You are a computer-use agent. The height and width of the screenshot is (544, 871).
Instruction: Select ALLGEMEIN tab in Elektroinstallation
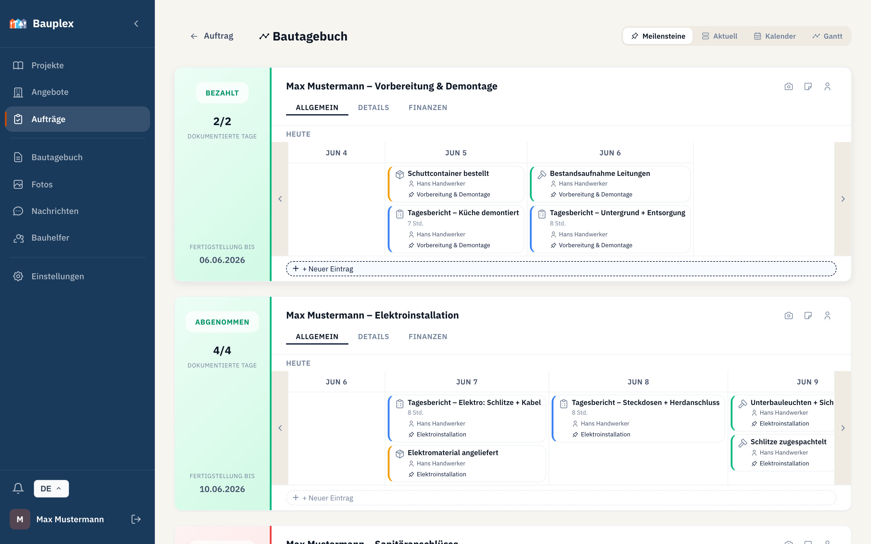pyautogui.click(x=317, y=337)
